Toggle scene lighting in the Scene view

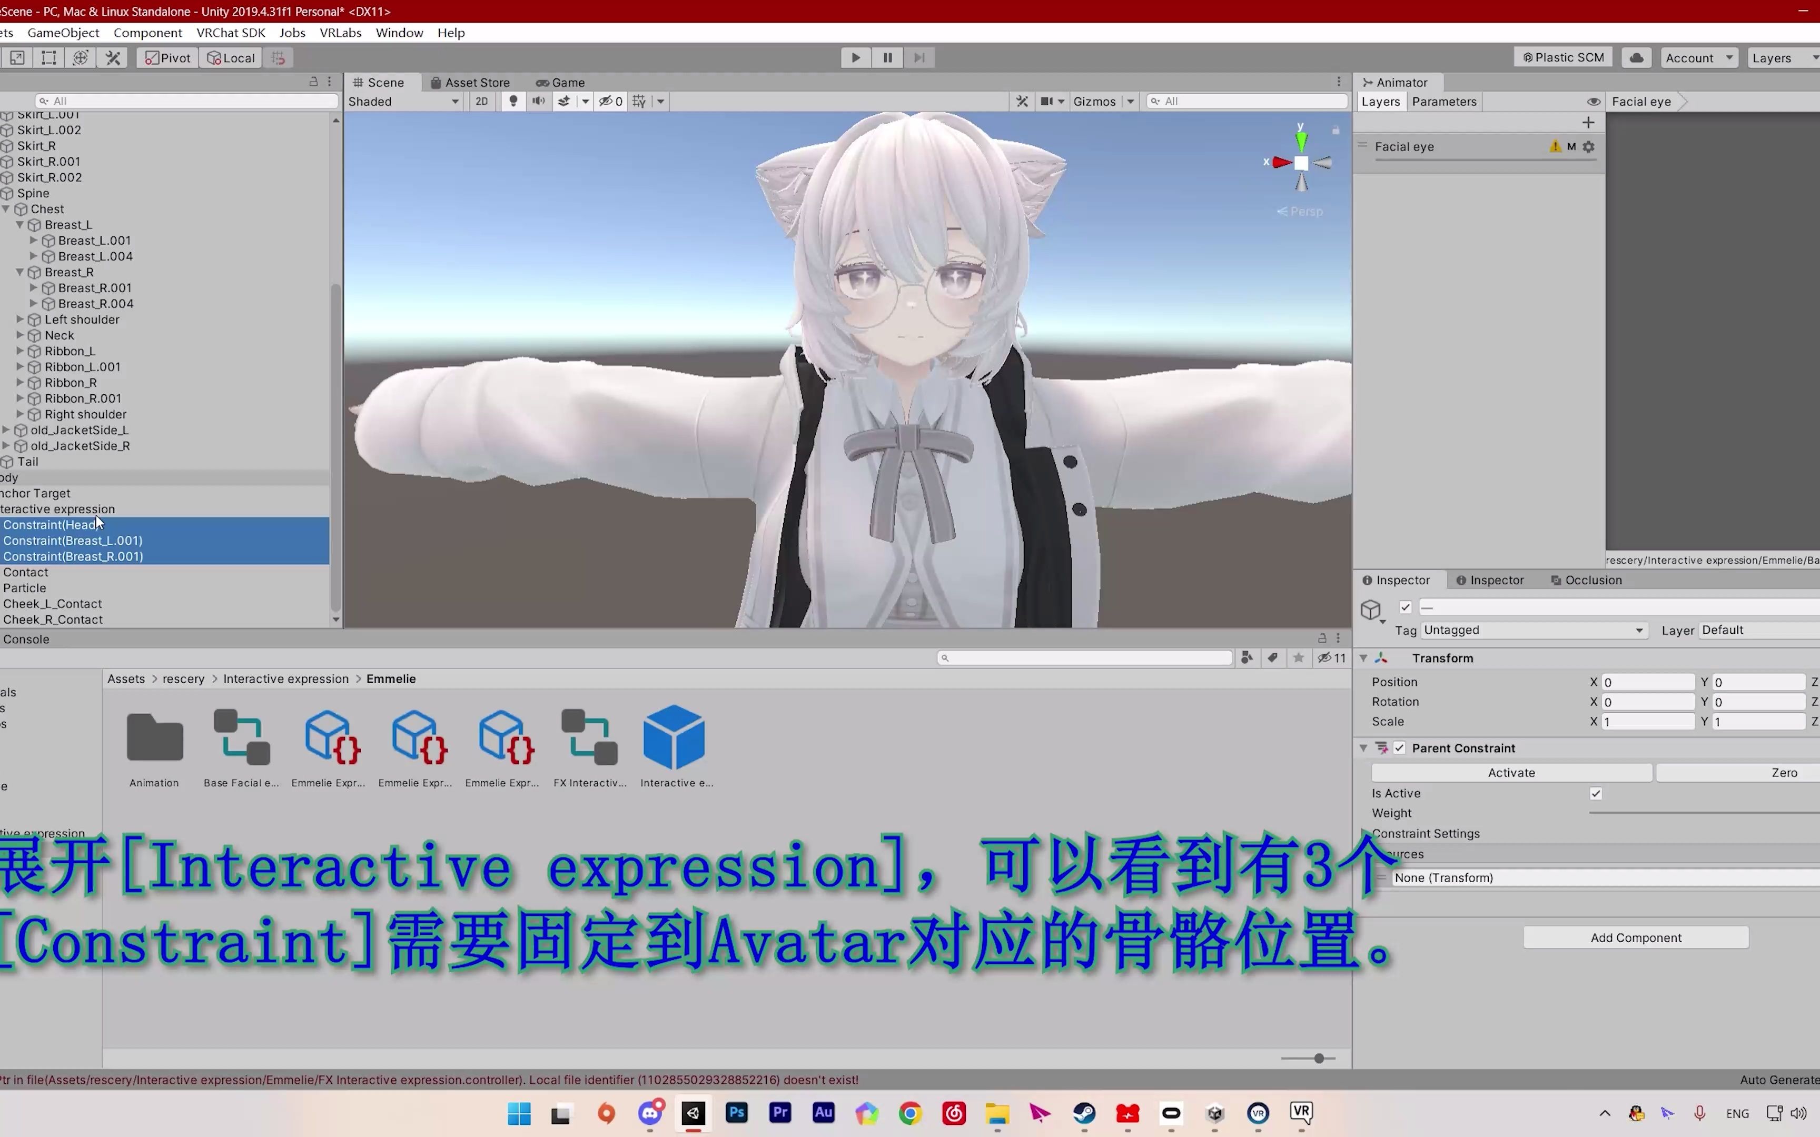click(513, 101)
